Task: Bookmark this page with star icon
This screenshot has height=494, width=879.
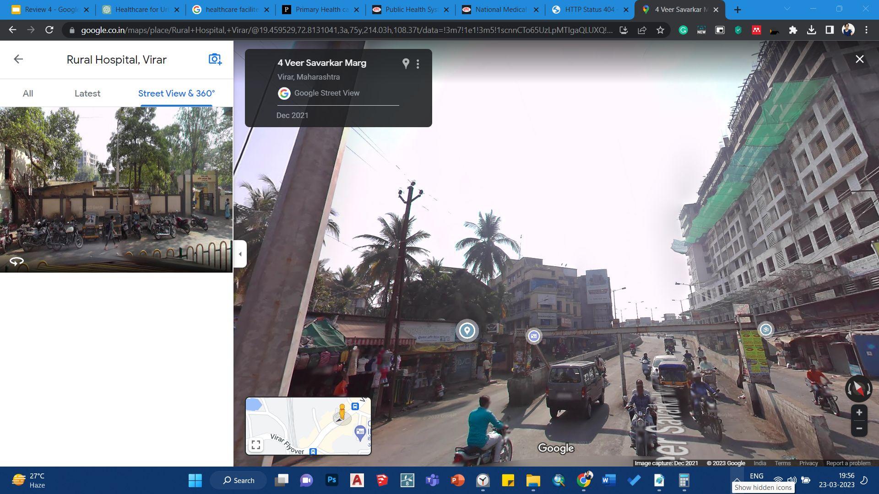Action: 660,30
